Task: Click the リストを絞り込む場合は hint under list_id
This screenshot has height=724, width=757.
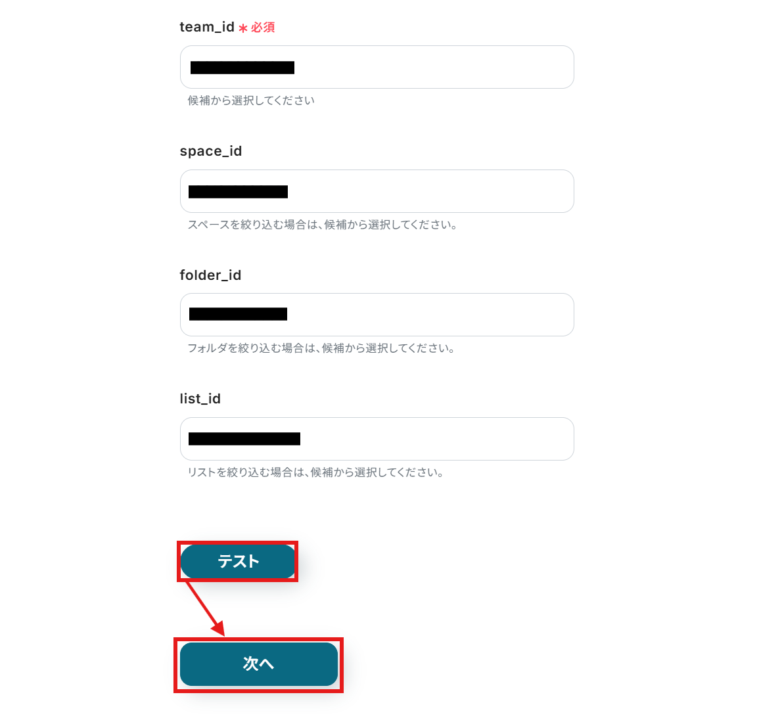Action: coord(315,472)
